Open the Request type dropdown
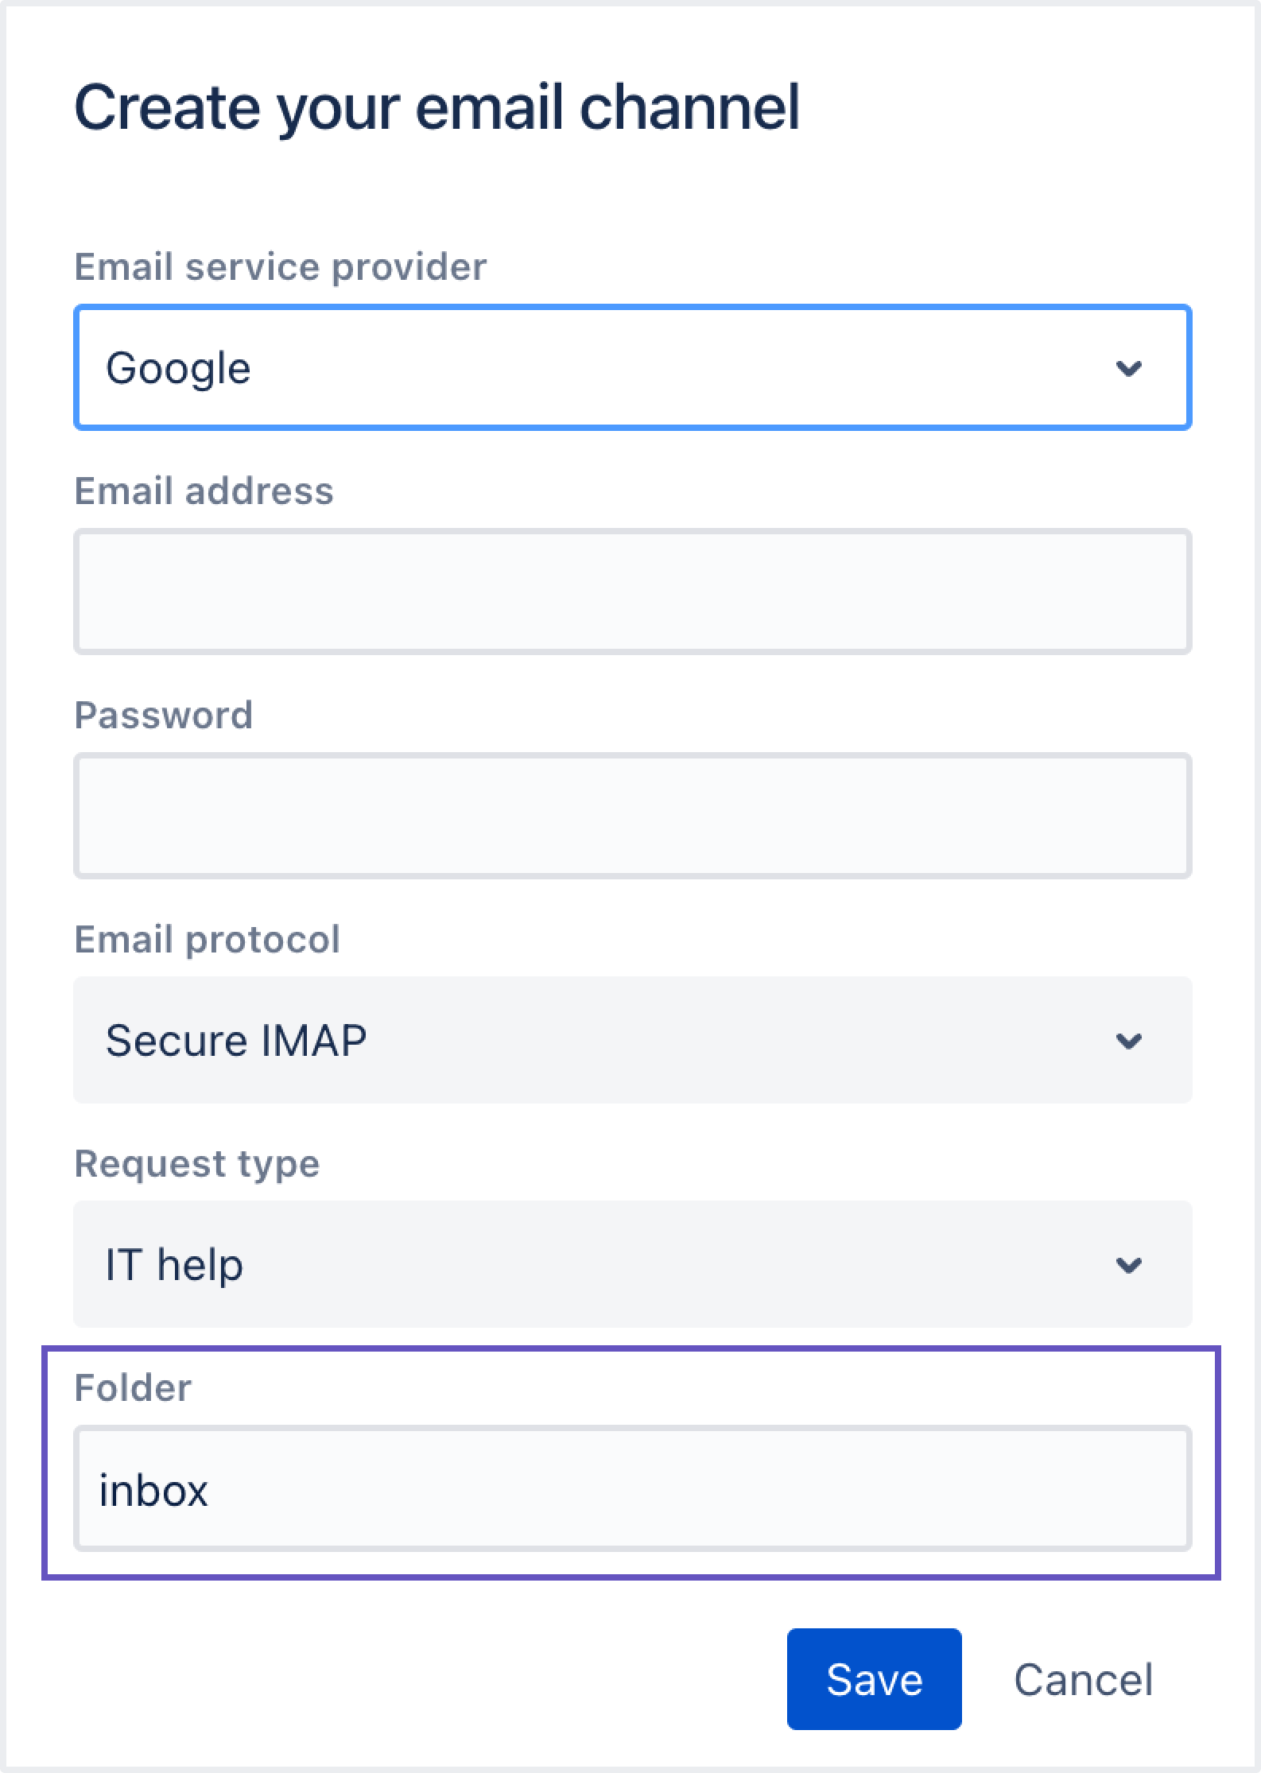 point(632,1264)
